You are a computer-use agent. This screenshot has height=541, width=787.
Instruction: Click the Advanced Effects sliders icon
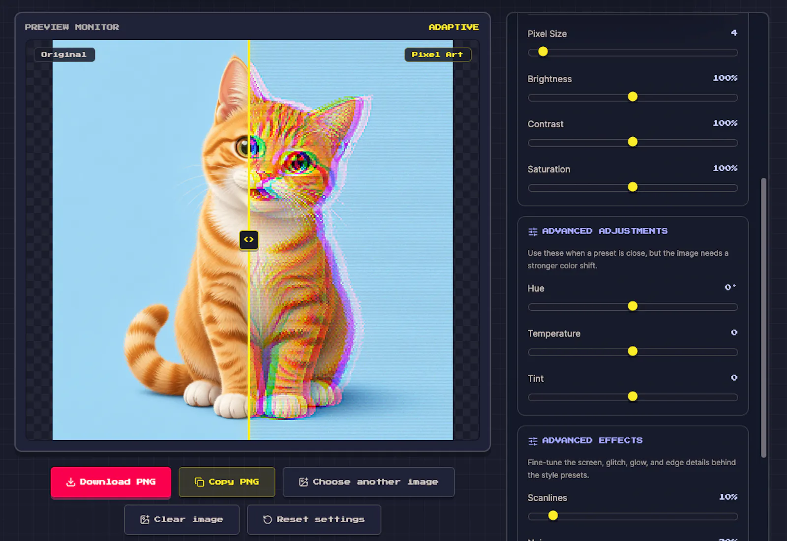point(533,441)
